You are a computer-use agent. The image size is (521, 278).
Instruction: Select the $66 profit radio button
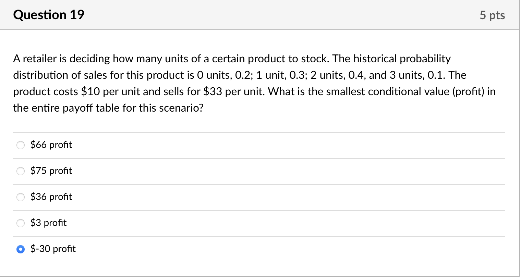(x=20, y=145)
